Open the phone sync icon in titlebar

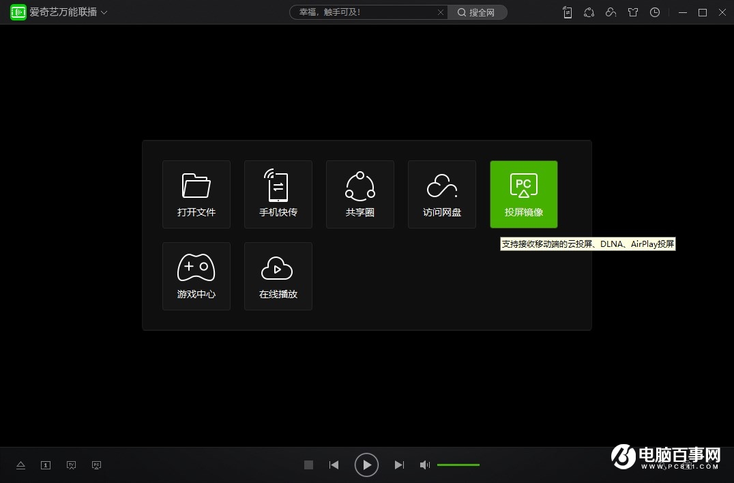point(567,12)
